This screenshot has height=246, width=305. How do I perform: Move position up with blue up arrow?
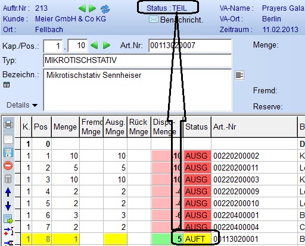(x=8, y=192)
